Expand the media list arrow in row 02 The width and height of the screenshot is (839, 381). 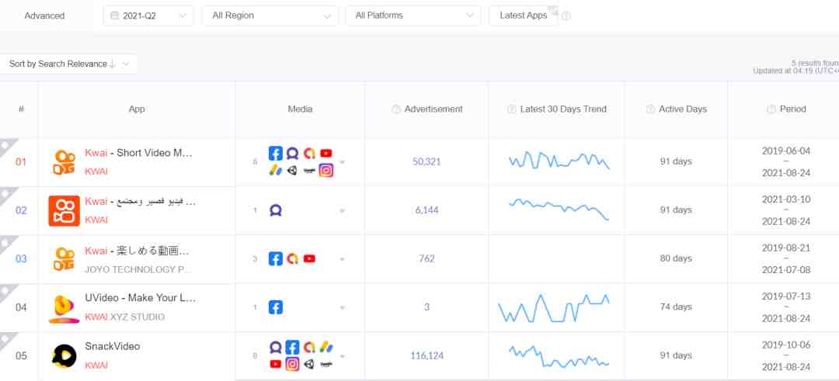[x=343, y=210]
